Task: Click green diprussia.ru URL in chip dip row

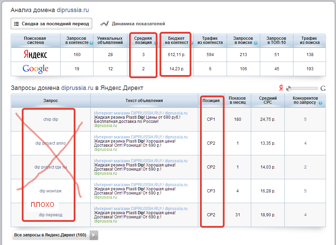Action: tap(106, 126)
